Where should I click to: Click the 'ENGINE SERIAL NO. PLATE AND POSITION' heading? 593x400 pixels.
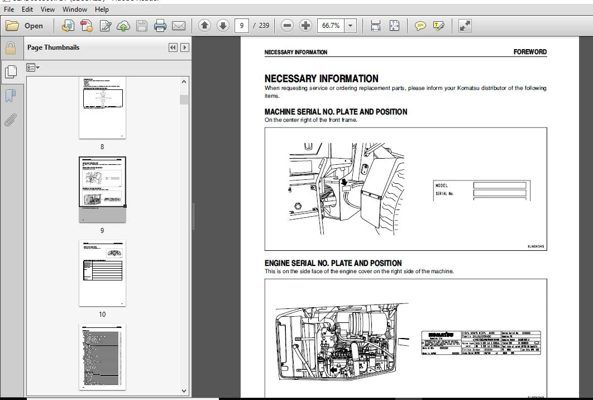click(x=333, y=263)
